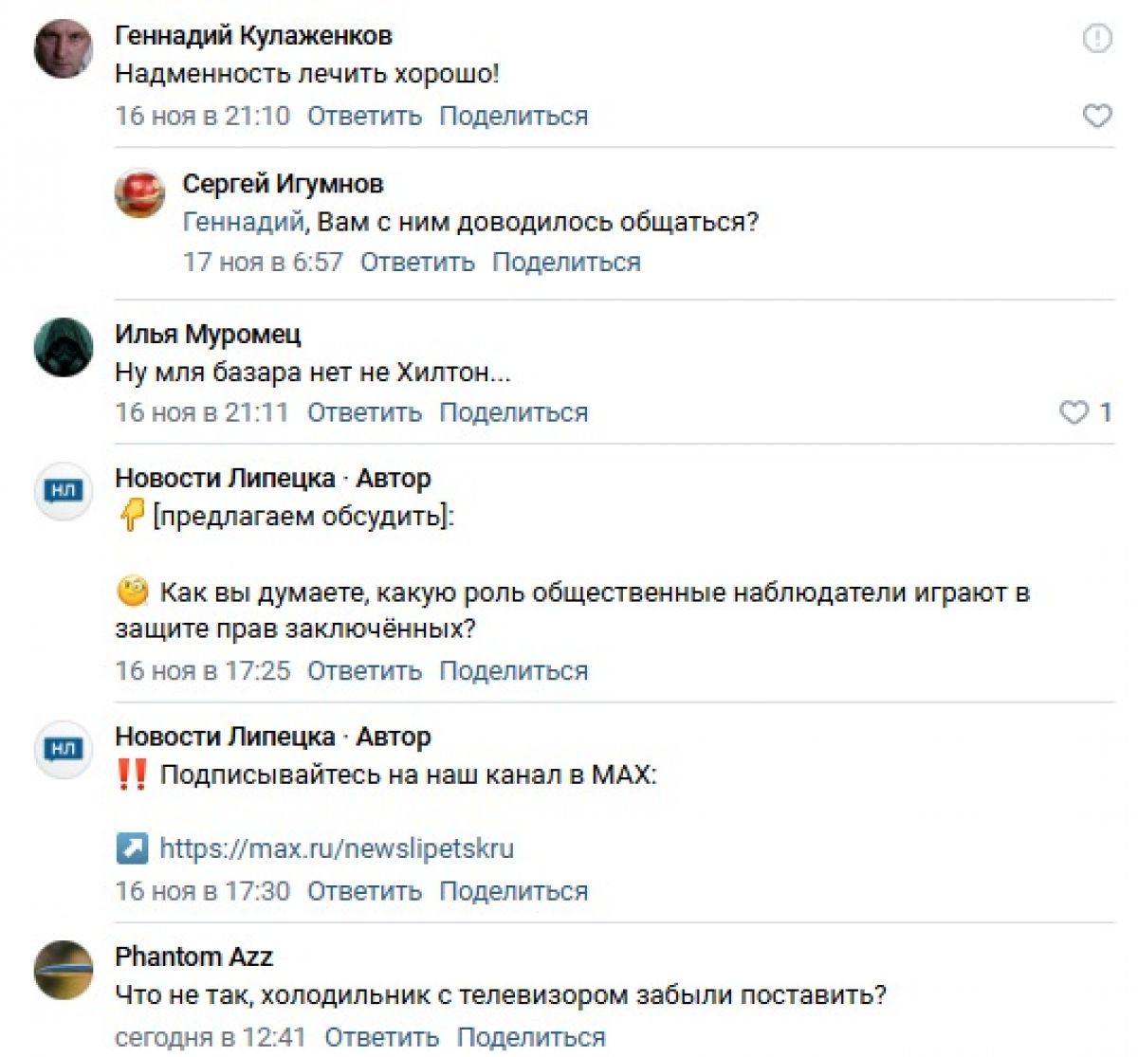Open Новости Липецка avatar beside MAX post
The height and width of the screenshot is (1057, 1138).
point(64,749)
